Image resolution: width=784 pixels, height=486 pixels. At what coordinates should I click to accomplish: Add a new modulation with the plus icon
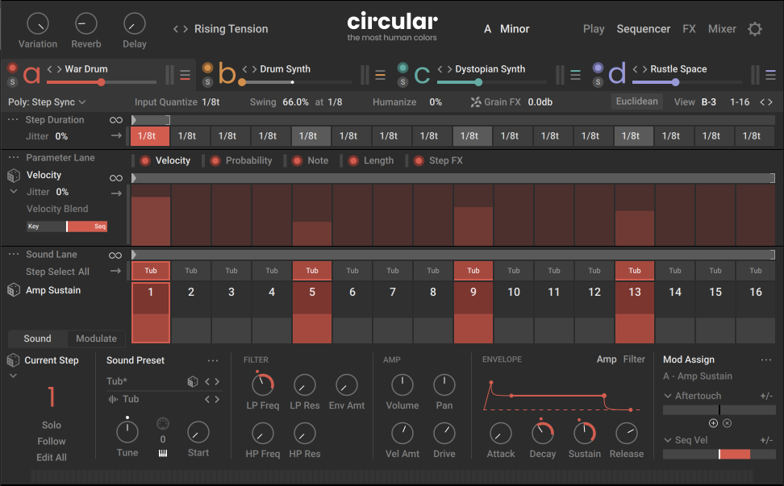click(713, 422)
